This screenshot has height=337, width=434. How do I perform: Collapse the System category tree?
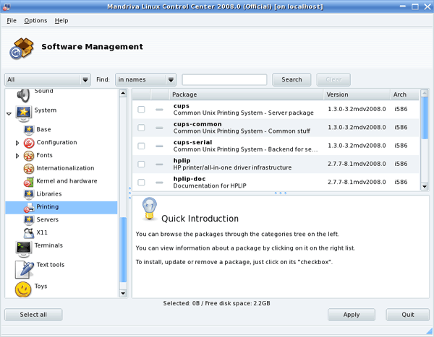tap(9, 114)
